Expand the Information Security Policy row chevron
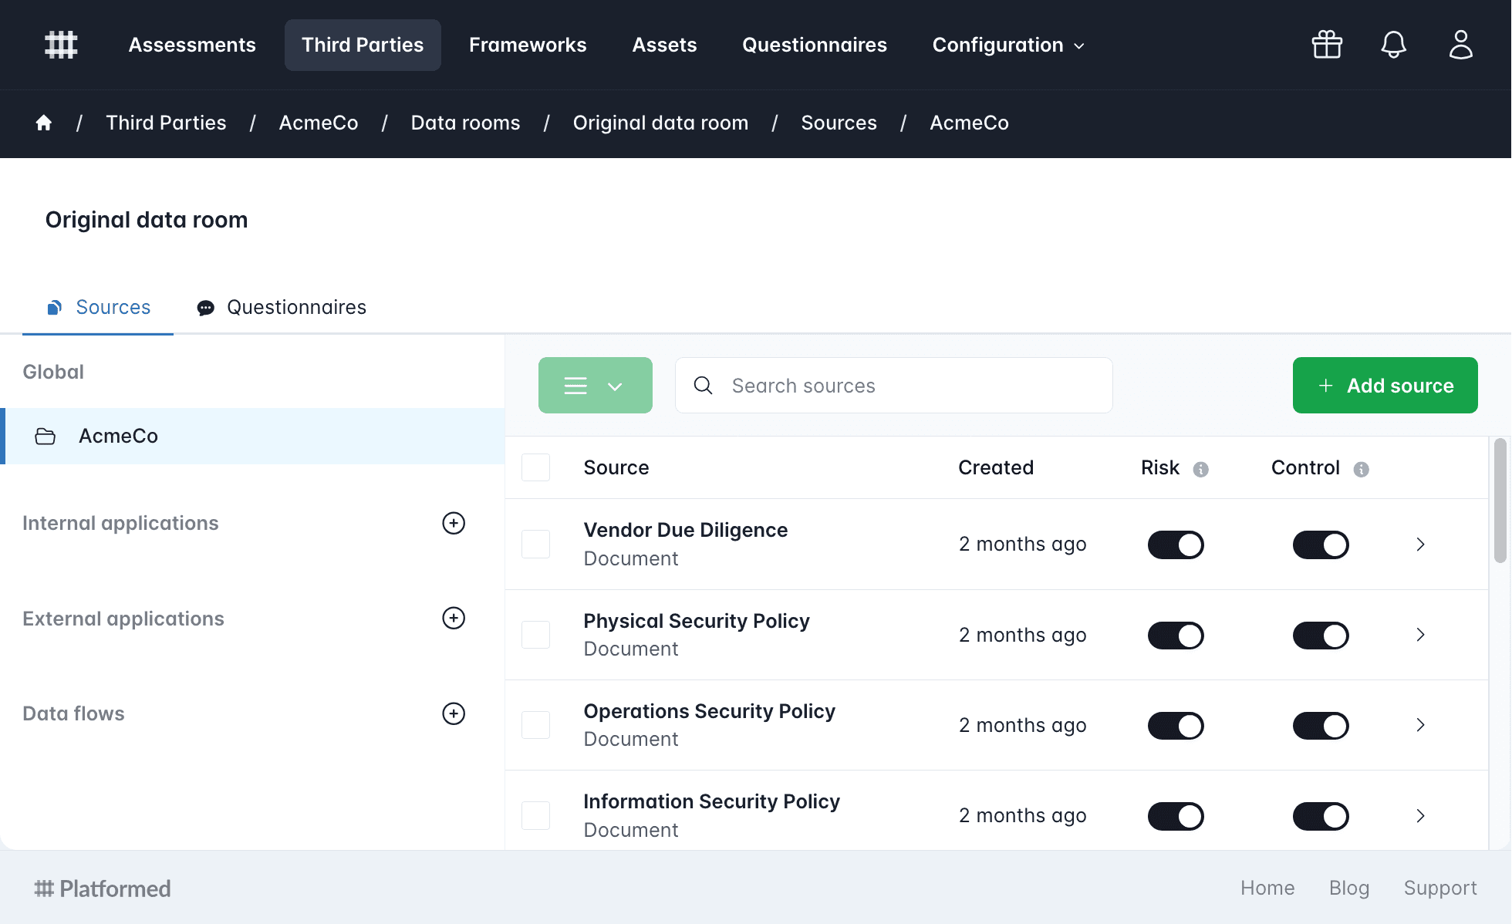This screenshot has width=1512, height=924. [x=1420, y=816]
